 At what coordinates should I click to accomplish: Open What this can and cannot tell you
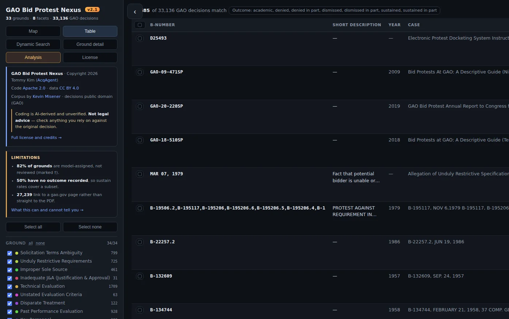click(47, 210)
